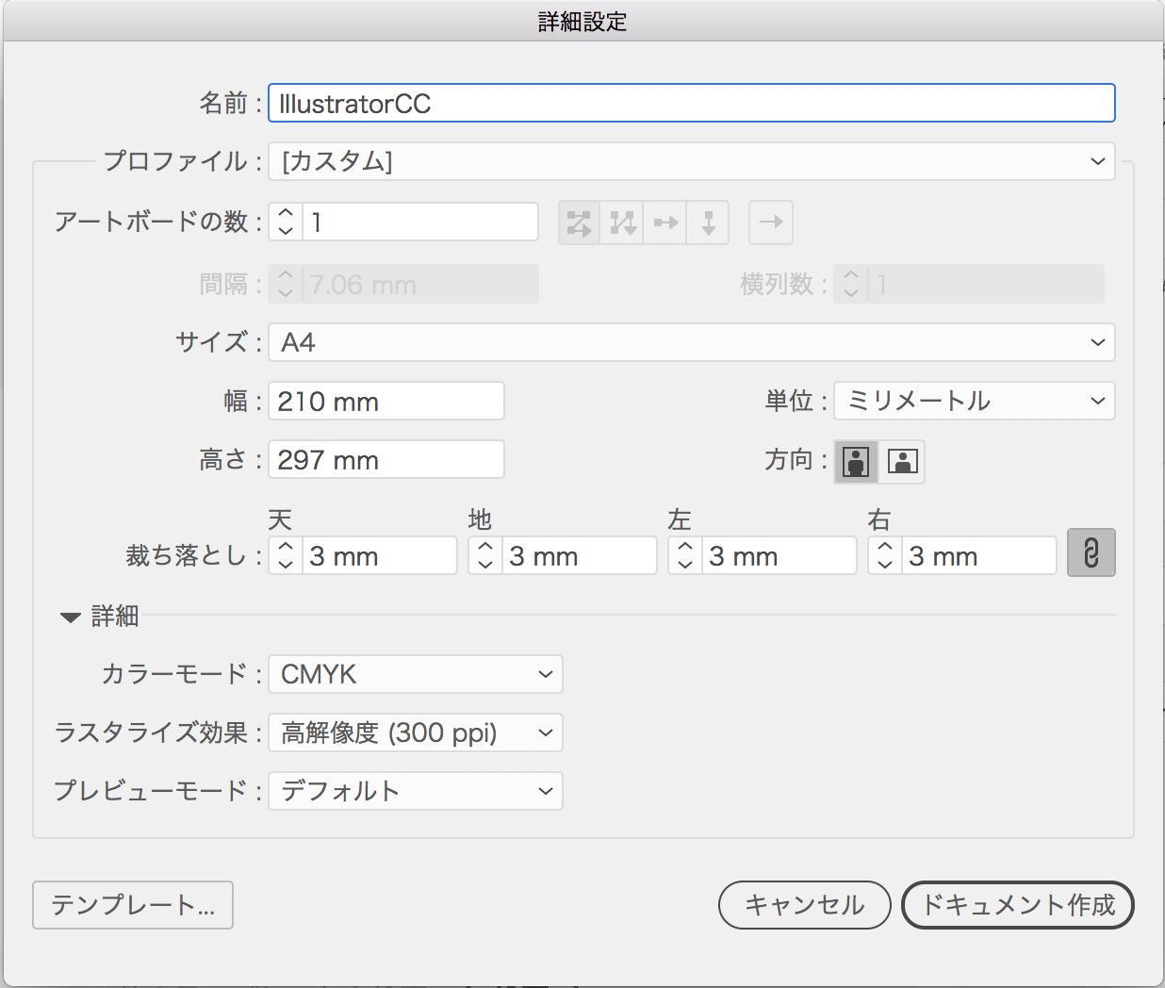
Task: Click the 地 bleed value field
Action: 580,556
